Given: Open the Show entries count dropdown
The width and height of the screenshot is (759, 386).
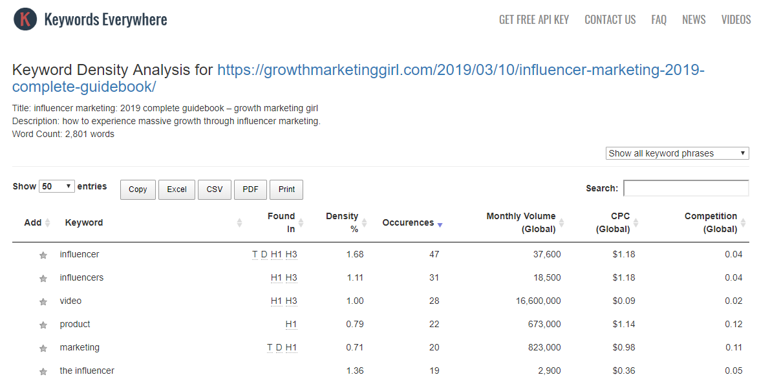Looking at the screenshot, I should click(x=57, y=186).
